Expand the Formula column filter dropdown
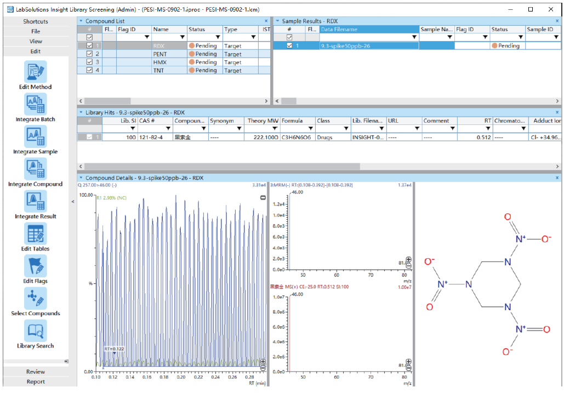Image resolution: width=564 pixels, height=393 pixels. click(x=310, y=129)
